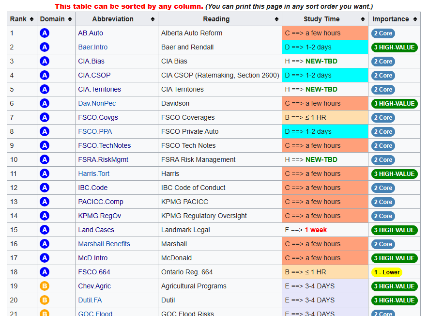Open the Dutil.FA link
Screen dimensions: 428x316
[90, 300]
